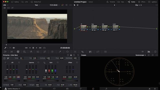Open Vectorscope scope type dropdown
The height and width of the screenshot is (90, 160).
click(x=140, y=55)
